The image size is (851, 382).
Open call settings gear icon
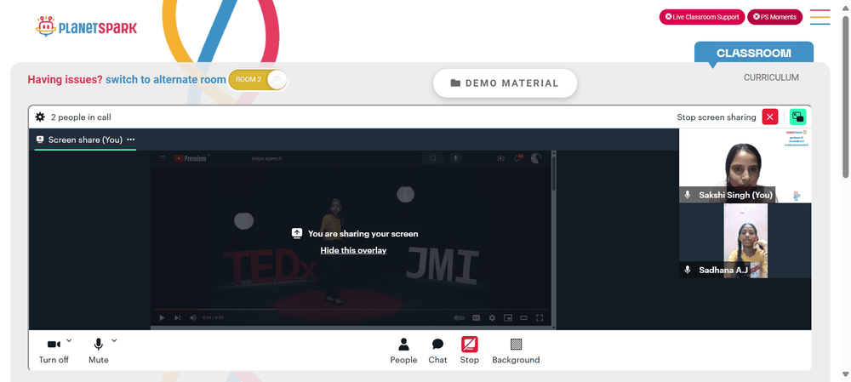coord(40,117)
